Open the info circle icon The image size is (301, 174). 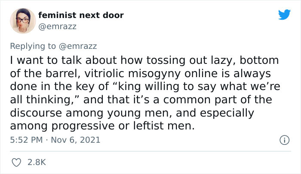tap(284, 139)
